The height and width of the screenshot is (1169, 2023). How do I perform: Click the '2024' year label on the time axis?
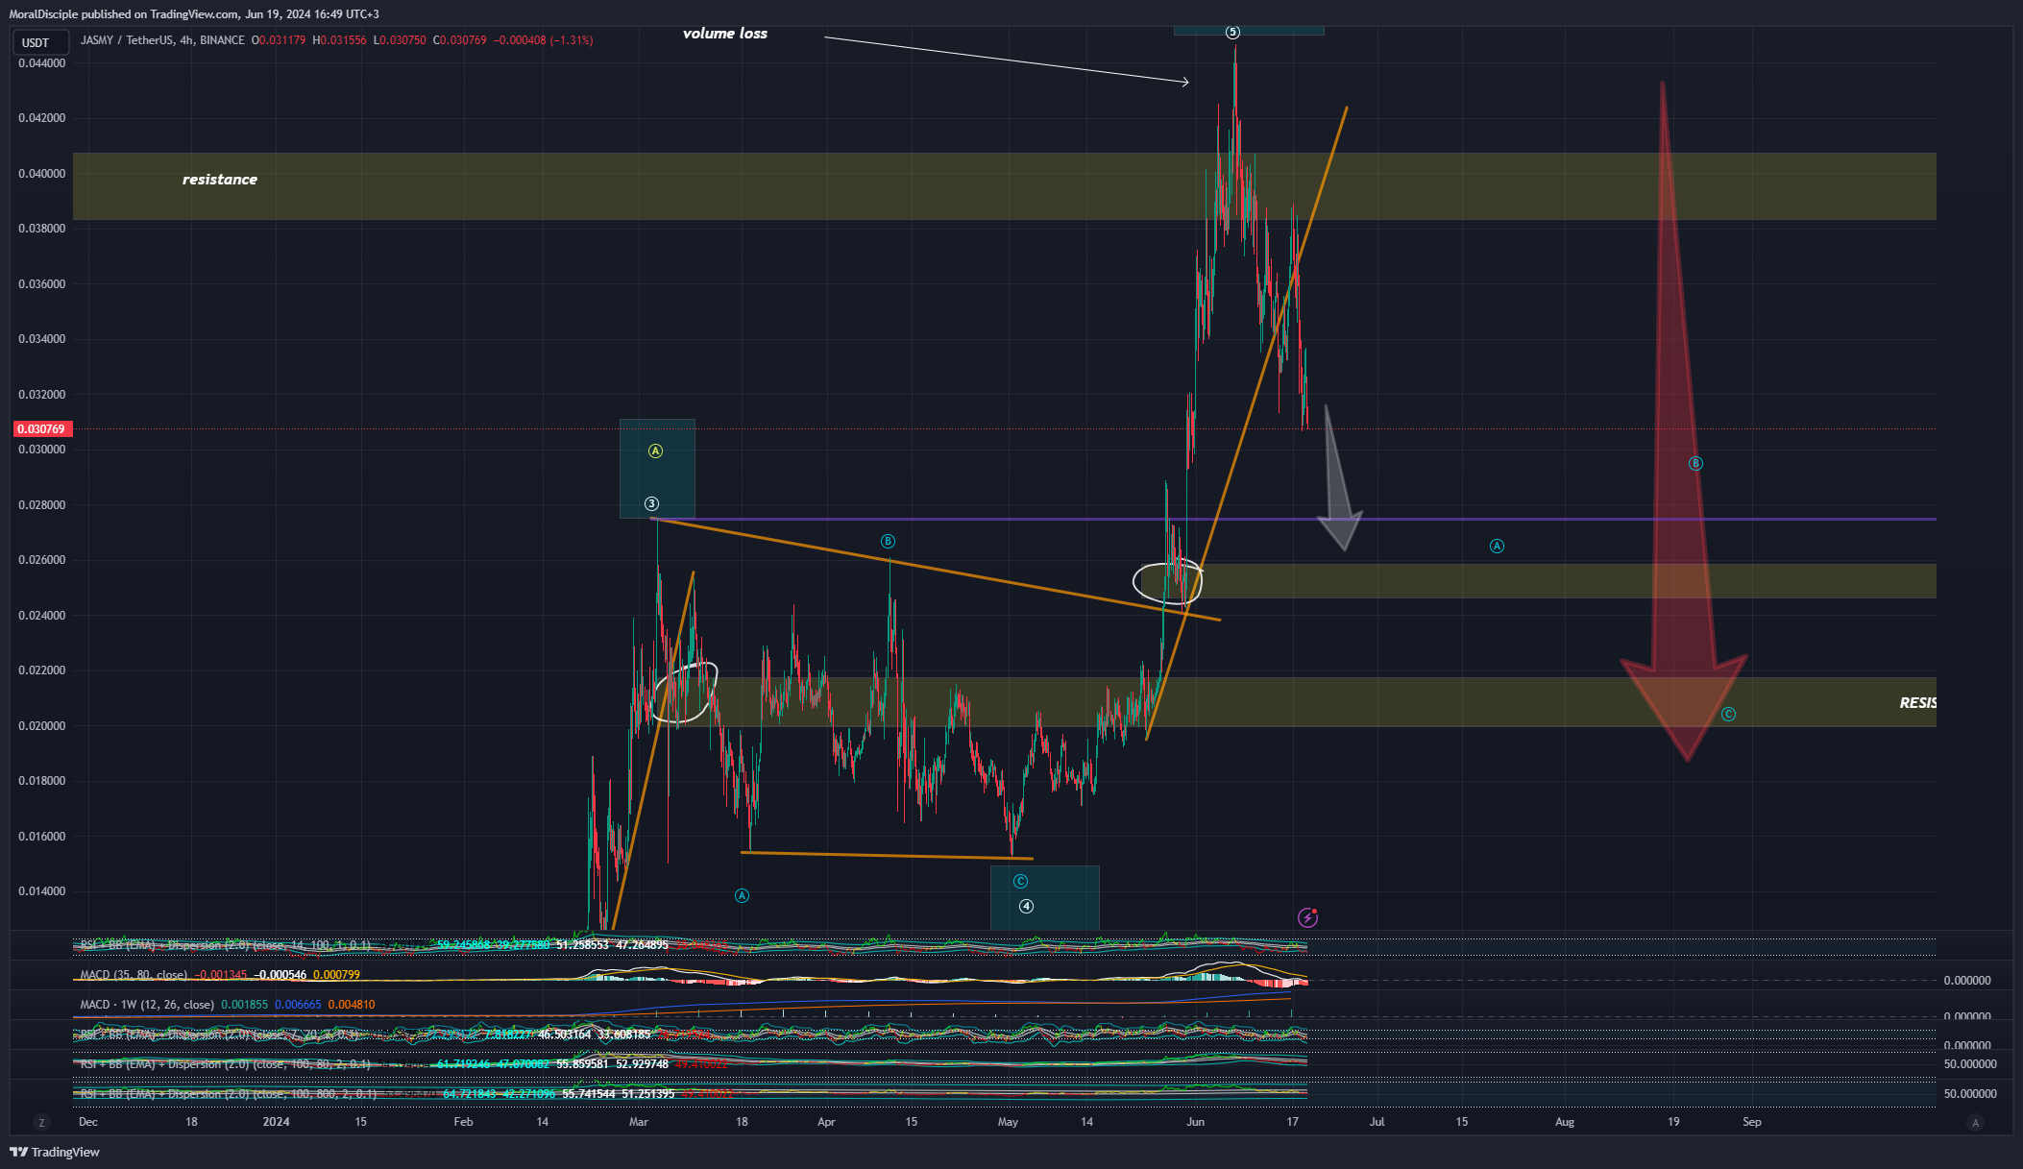point(276,1122)
